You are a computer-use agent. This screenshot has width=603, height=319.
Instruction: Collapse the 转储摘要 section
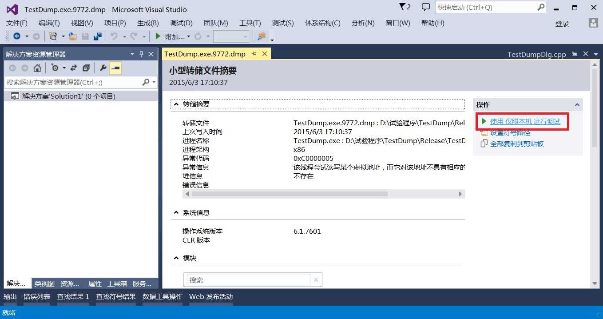tap(176, 104)
